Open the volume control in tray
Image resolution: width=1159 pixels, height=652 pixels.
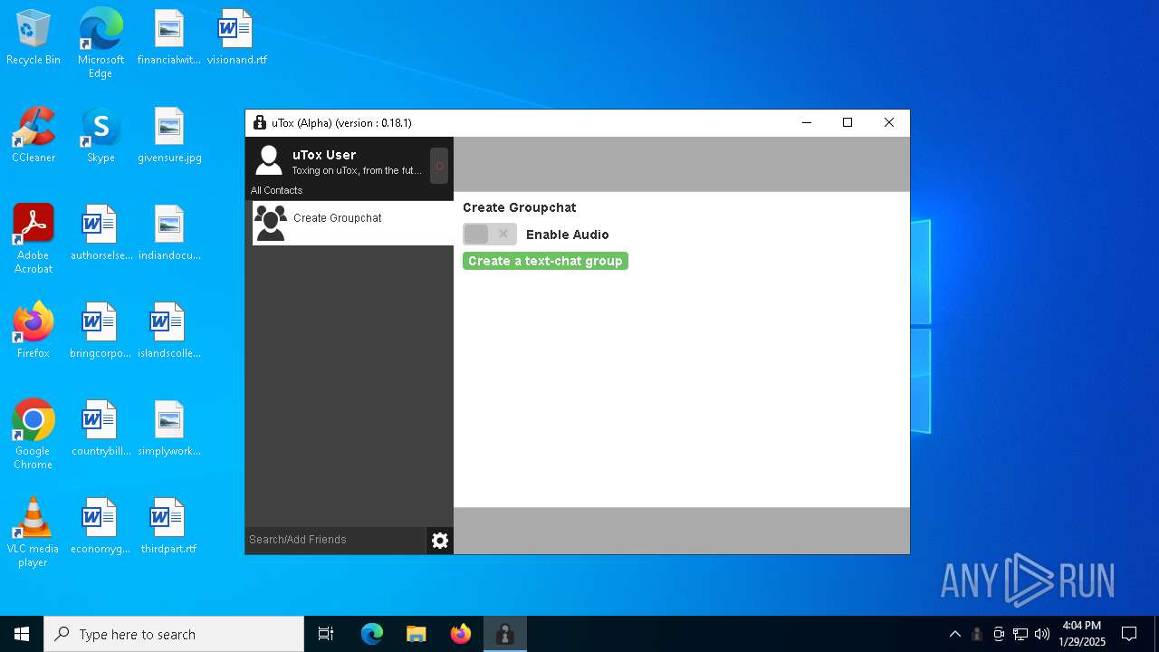pos(1042,634)
